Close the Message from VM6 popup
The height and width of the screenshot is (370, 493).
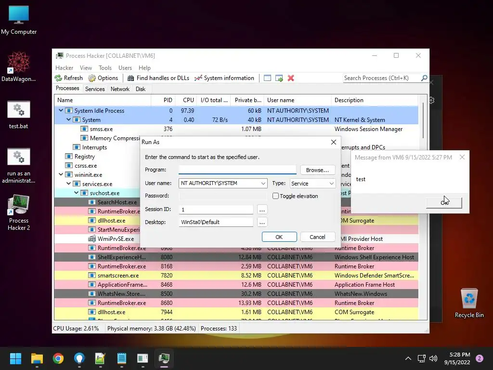coord(462,157)
